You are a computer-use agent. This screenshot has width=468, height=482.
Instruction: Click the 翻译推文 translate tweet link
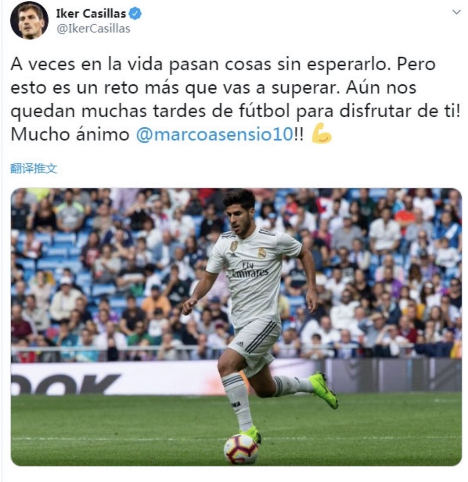[34, 169]
